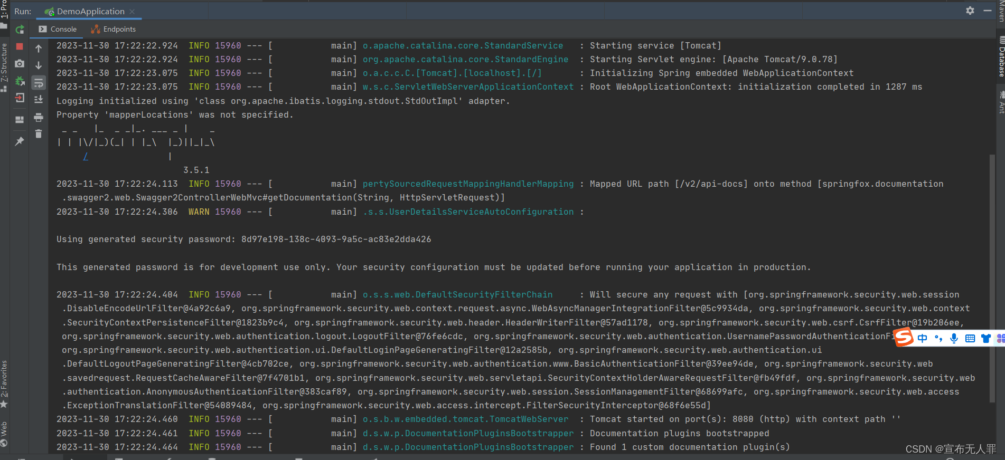This screenshot has width=1005, height=460.
Task: Open the Ant tool window
Action: [x=1001, y=103]
